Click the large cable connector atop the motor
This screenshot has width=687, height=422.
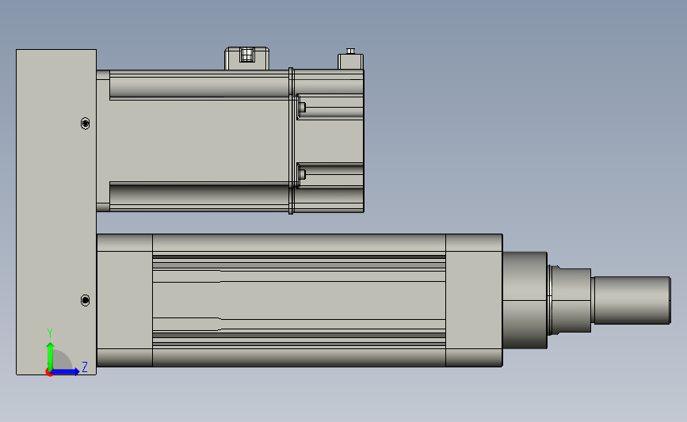pos(246,59)
